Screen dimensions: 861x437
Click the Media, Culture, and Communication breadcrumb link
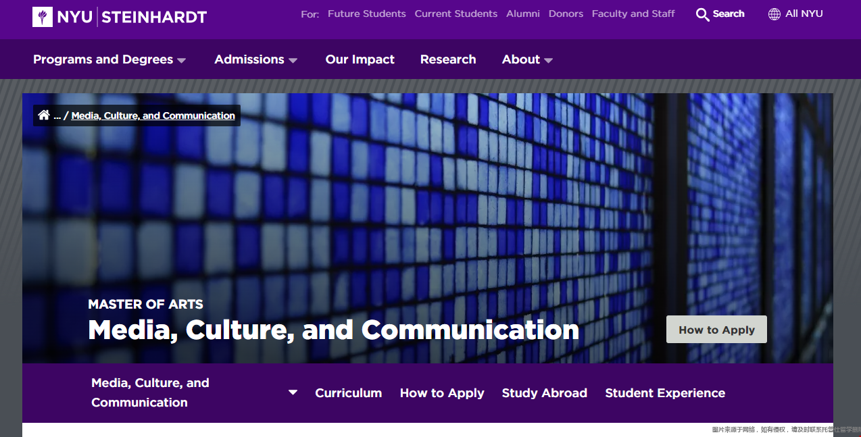[x=153, y=115]
